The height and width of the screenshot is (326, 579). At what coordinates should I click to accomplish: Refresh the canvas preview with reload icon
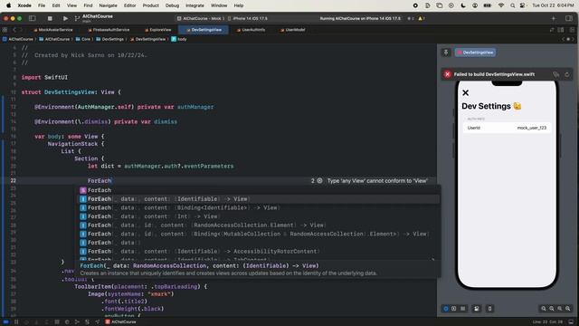567,74
